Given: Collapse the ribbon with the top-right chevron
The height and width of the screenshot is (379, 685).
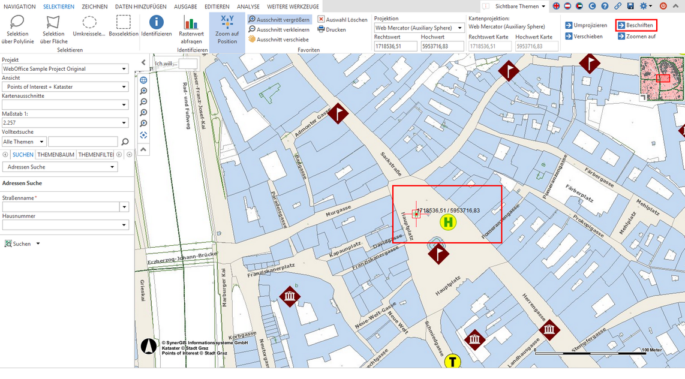Looking at the screenshot, I should click(x=676, y=6).
